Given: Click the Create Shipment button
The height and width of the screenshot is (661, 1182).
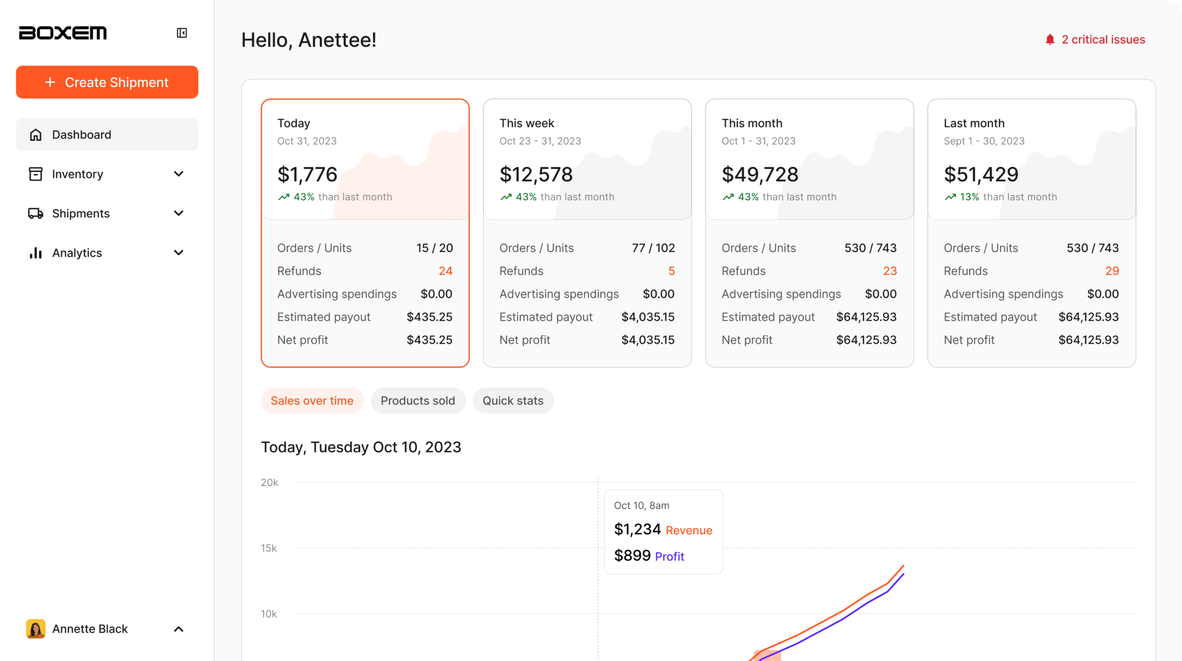Looking at the screenshot, I should [107, 82].
